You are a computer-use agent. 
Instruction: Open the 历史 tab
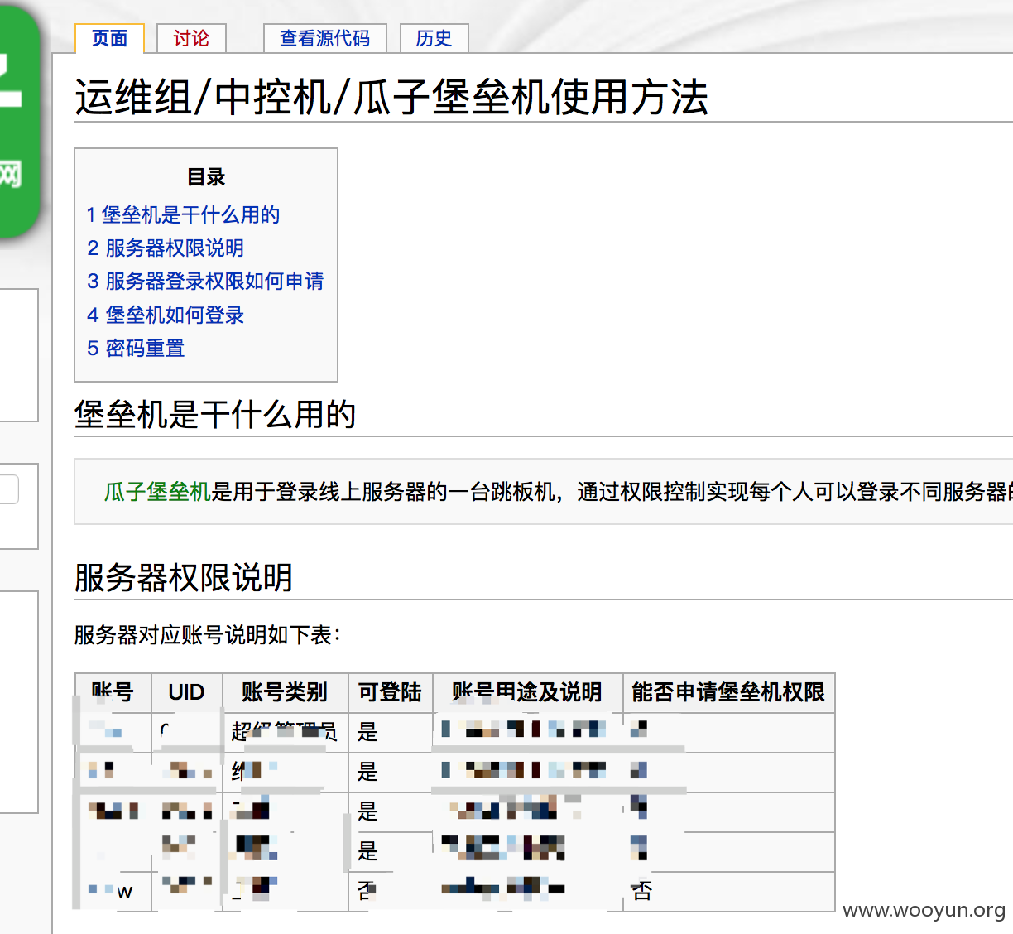coord(434,39)
